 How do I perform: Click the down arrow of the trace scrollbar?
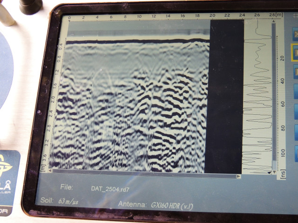(274, 172)
